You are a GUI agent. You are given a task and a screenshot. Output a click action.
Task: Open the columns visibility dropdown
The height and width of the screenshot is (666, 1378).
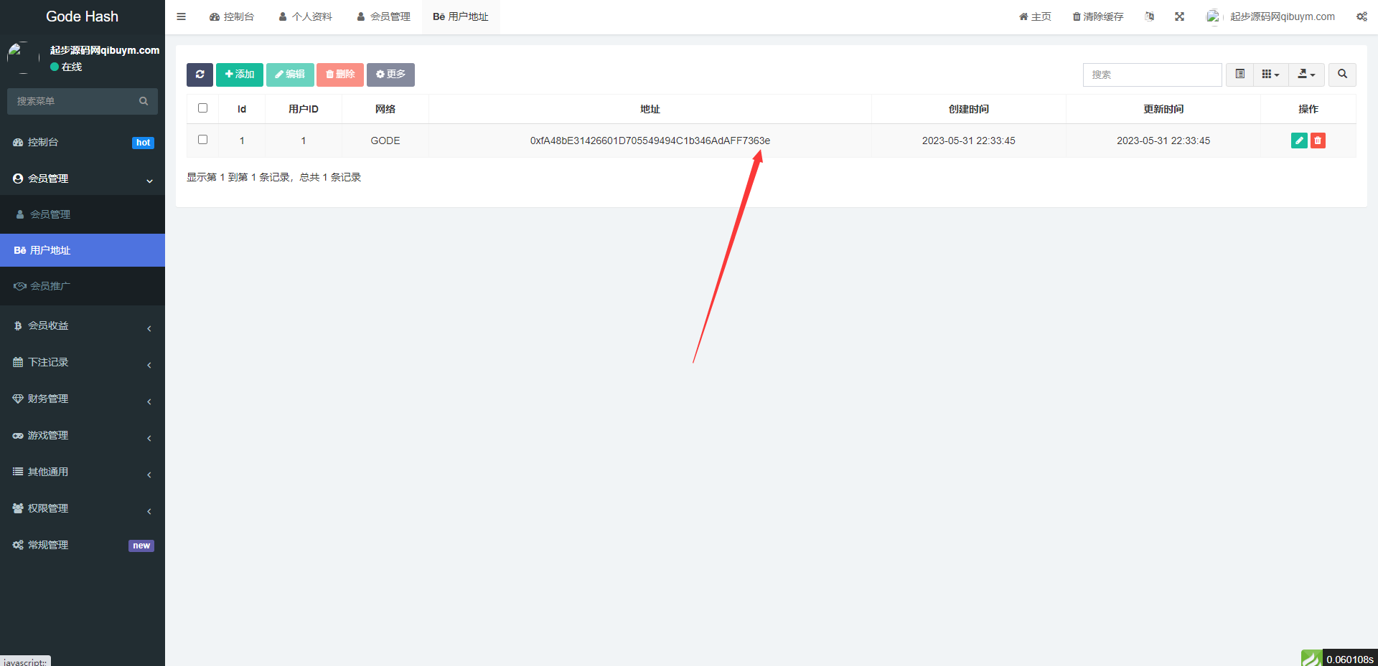1270,75
